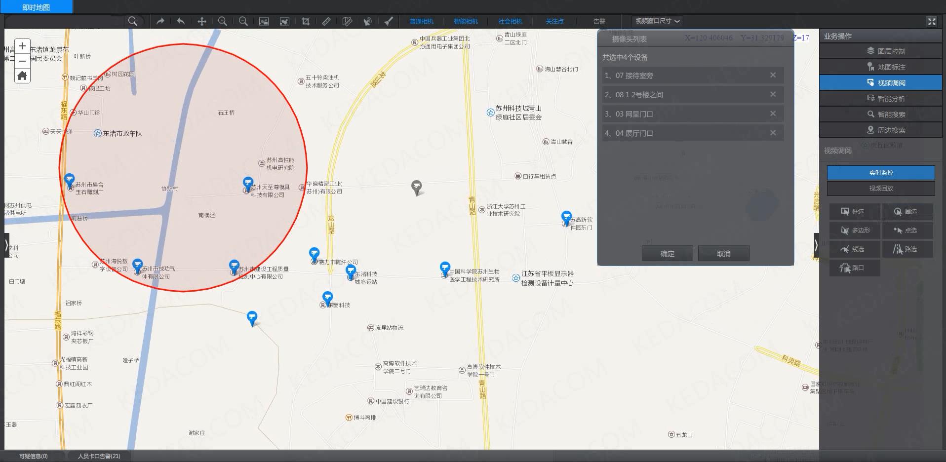Screen dimensions: 946x462
Task: Click the 确定 button in camera list
Action: (667, 253)
